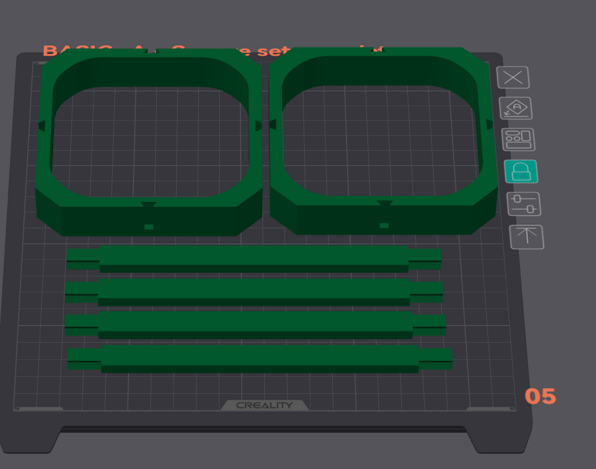The width and height of the screenshot is (596, 469).
Task: Open plate settings with the sliders icon
Action: point(524,204)
